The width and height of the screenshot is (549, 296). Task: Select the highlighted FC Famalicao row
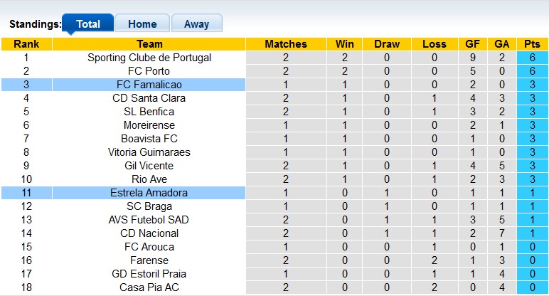pyautogui.click(x=149, y=85)
